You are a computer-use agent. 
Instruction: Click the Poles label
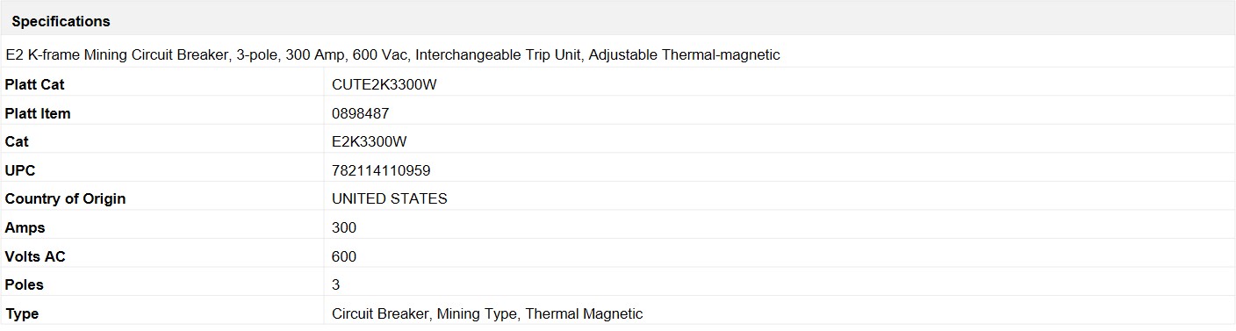point(24,284)
